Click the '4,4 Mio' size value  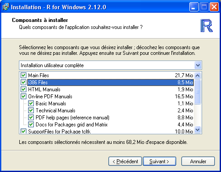pyautogui.click(x=185, y=125)
